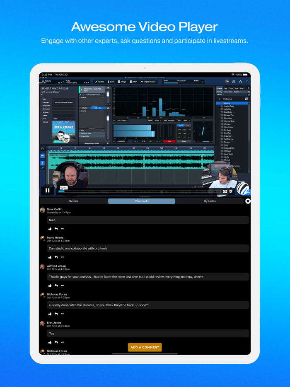Viewport: 290px width, 387px height.
Task: Open wilfried vilcoq's profile avatar
Action: 42,267
